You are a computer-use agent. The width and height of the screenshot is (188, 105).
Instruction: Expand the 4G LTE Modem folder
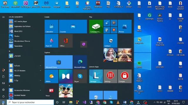(41, 71)
